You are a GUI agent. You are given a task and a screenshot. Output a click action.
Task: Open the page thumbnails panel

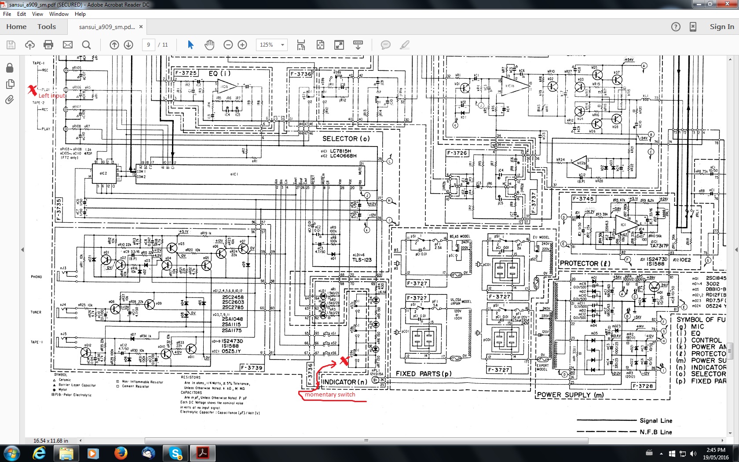click(10, 84)
